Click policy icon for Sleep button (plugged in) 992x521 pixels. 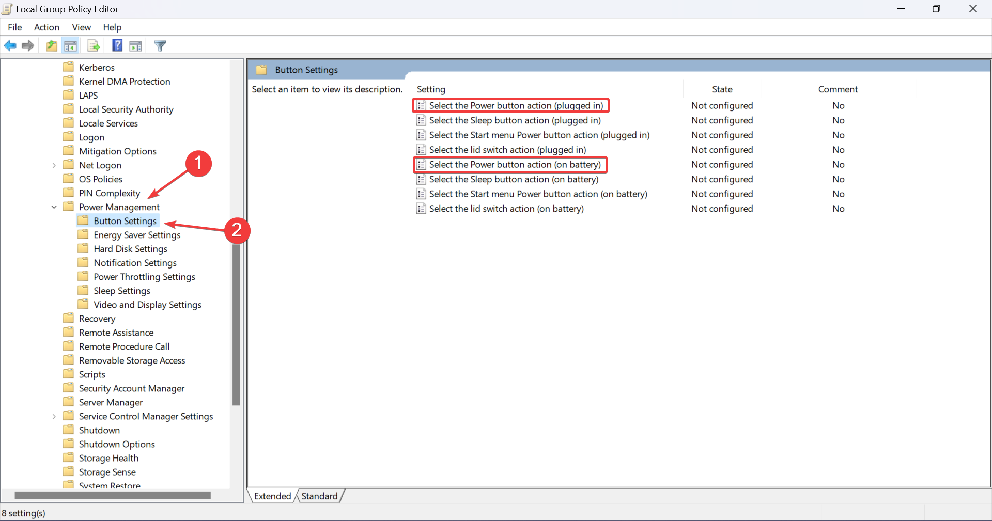pyautogui.click(x=422, y=120)
